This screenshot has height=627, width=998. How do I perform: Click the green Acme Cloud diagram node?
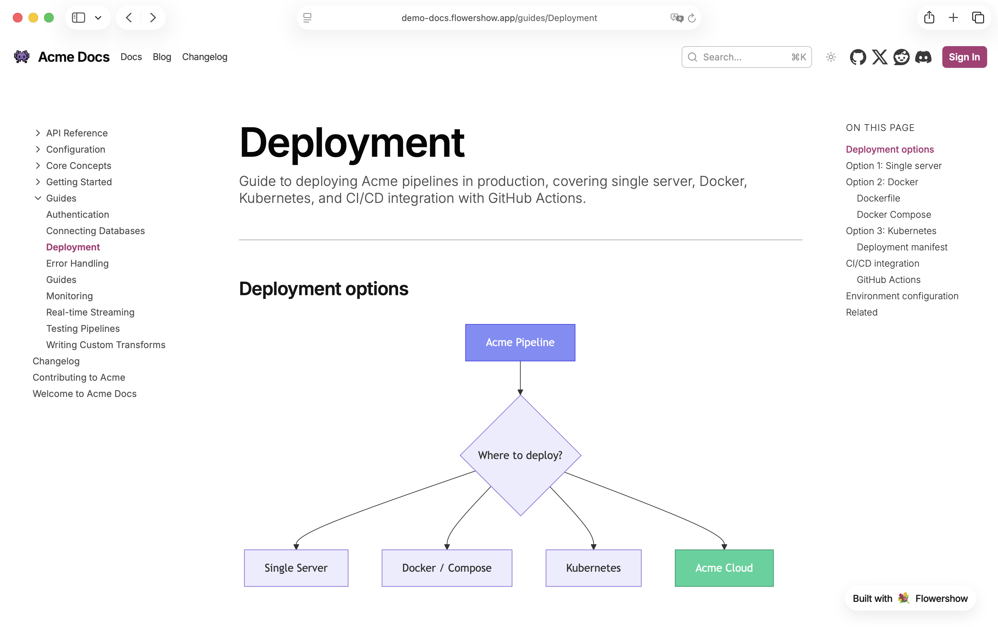click(724, 568)
